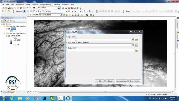Open the font color A swatch
179x101 pixels.
[x=84, y=11]
